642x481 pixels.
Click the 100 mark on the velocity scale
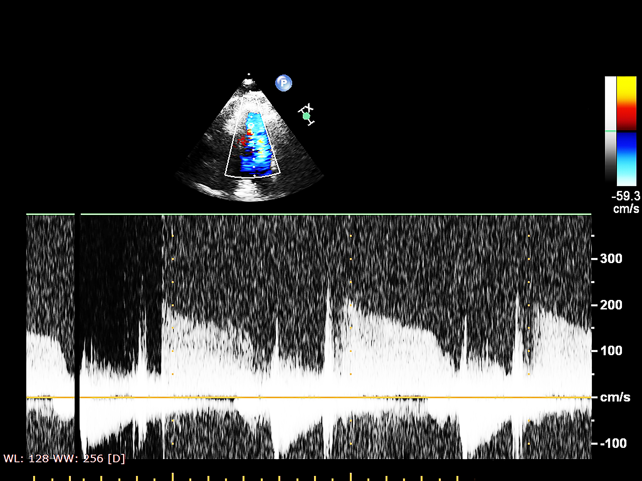click(611, 351)
